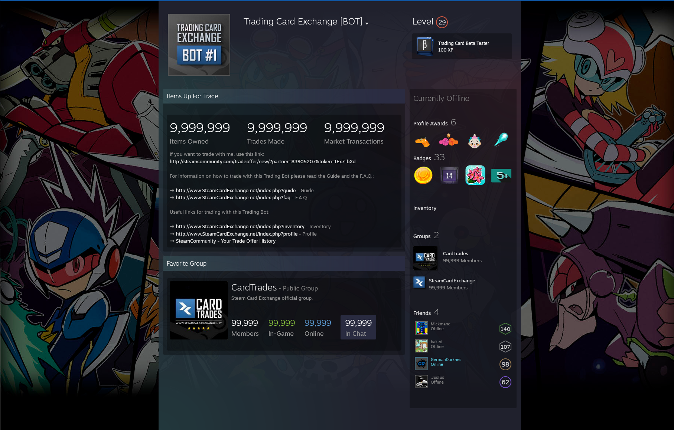Click the Market Transactions 9,999,999 count

tap(354, 128)
